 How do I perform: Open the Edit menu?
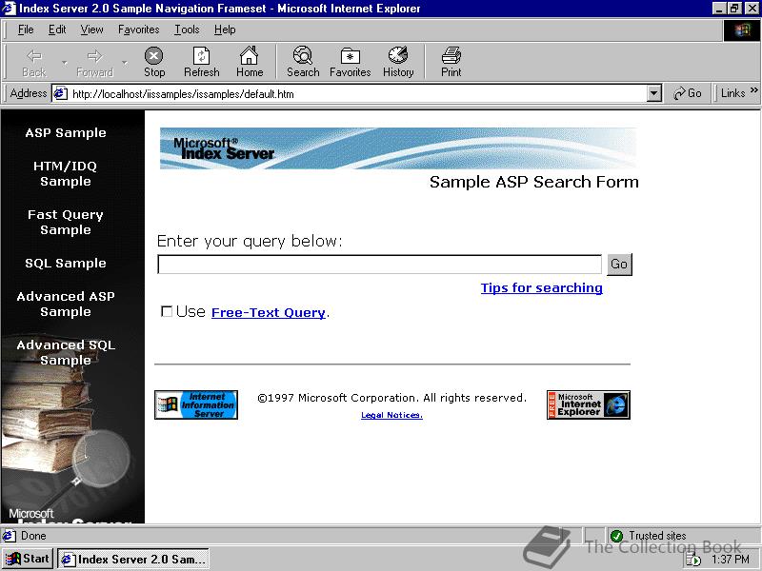coord(57,30)
